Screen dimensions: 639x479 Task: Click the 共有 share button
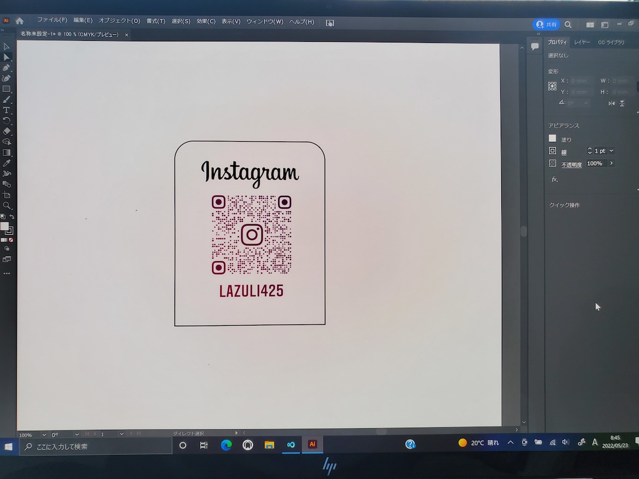pyautogui.click(x=546, y=25)
